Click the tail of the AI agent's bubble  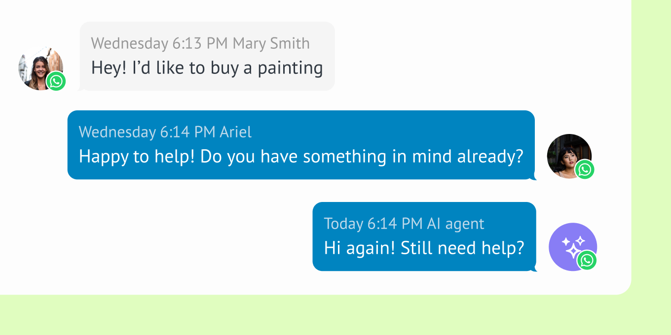534,269
